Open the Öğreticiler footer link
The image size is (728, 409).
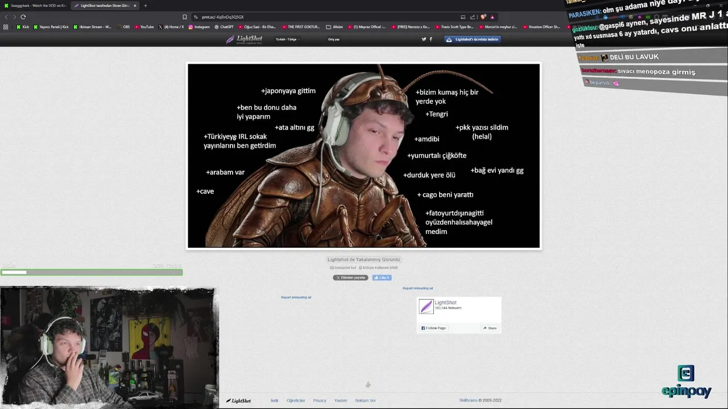[x=296, y=400]
